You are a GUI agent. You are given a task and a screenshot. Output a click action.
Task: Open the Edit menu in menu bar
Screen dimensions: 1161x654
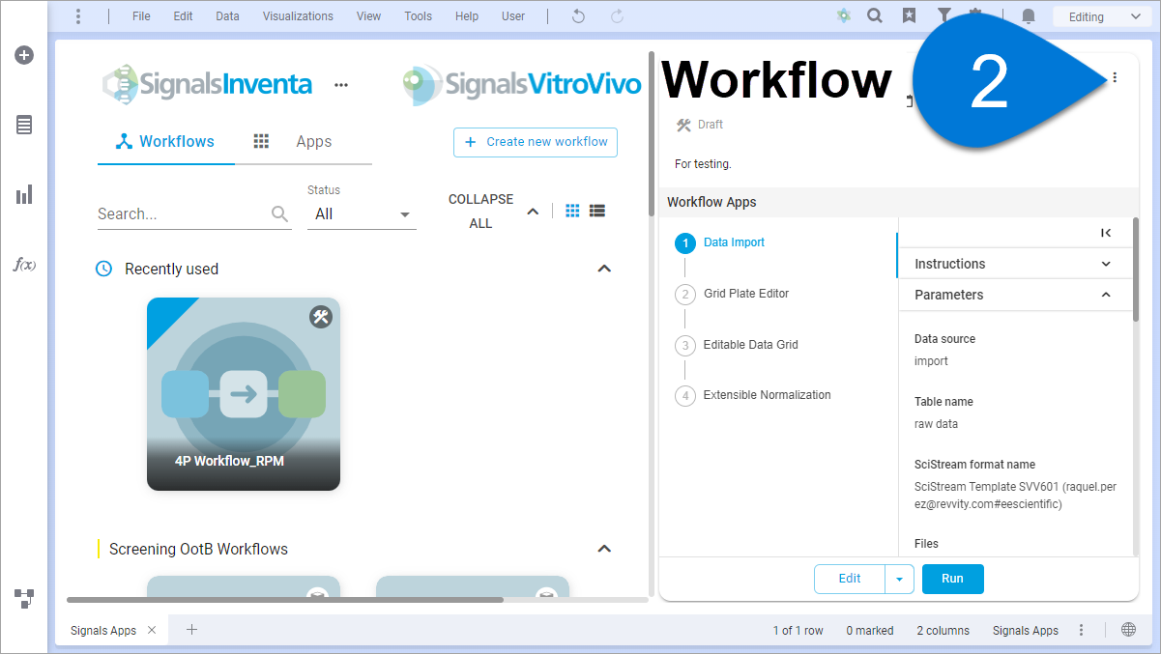(x=183, y=16)
